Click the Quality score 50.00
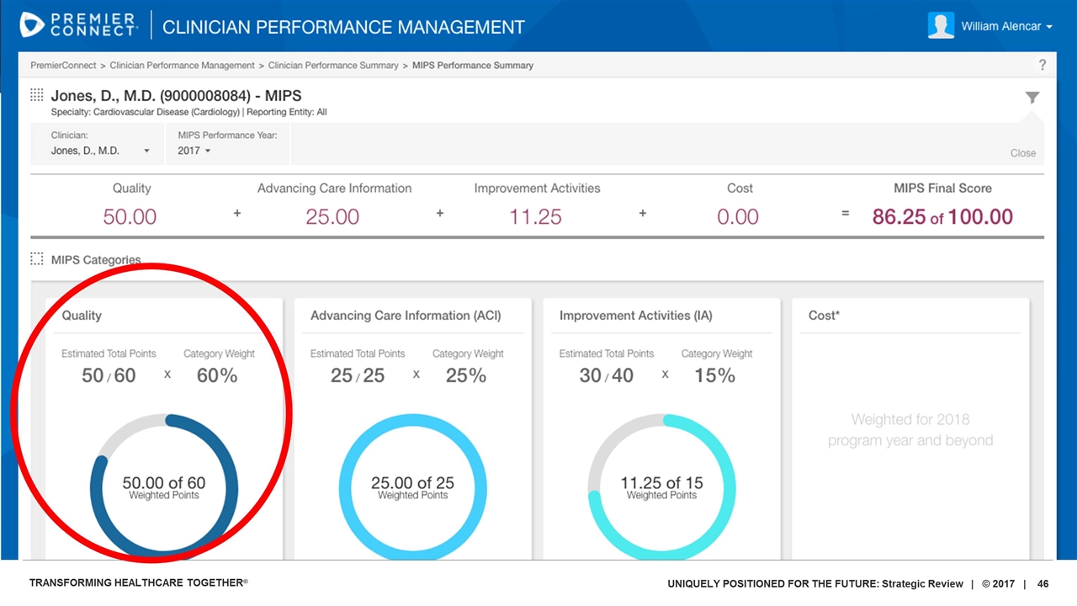This screenshot has width=1077, height=606. click(130, 216)
